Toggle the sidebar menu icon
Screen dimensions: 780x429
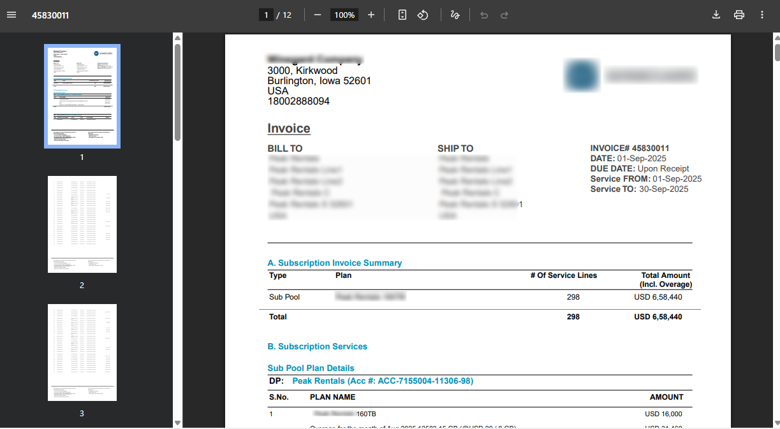click(x=11, y=15)
